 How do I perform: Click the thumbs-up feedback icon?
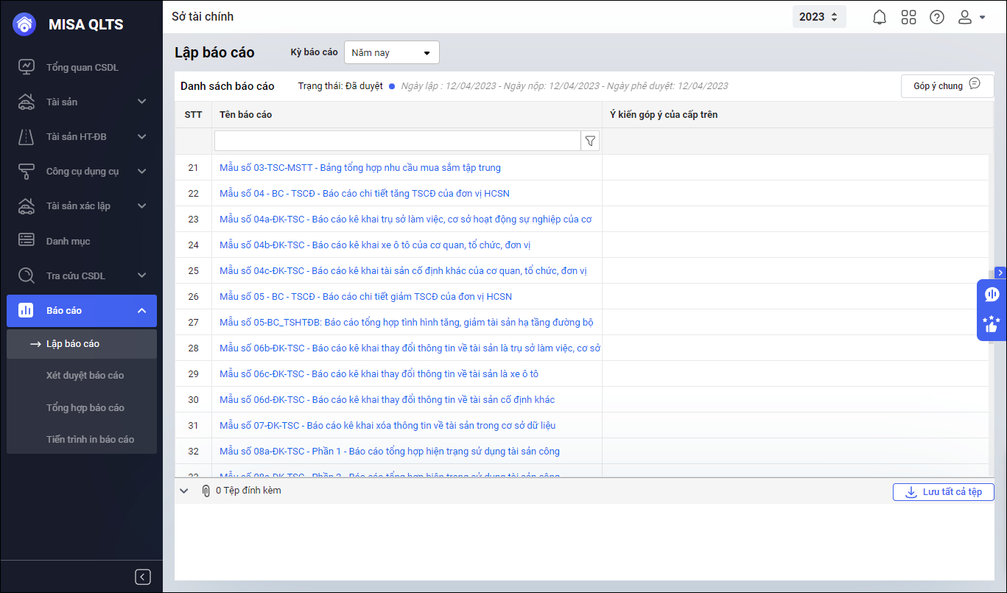pyautogui.click(x=992, y=324)
